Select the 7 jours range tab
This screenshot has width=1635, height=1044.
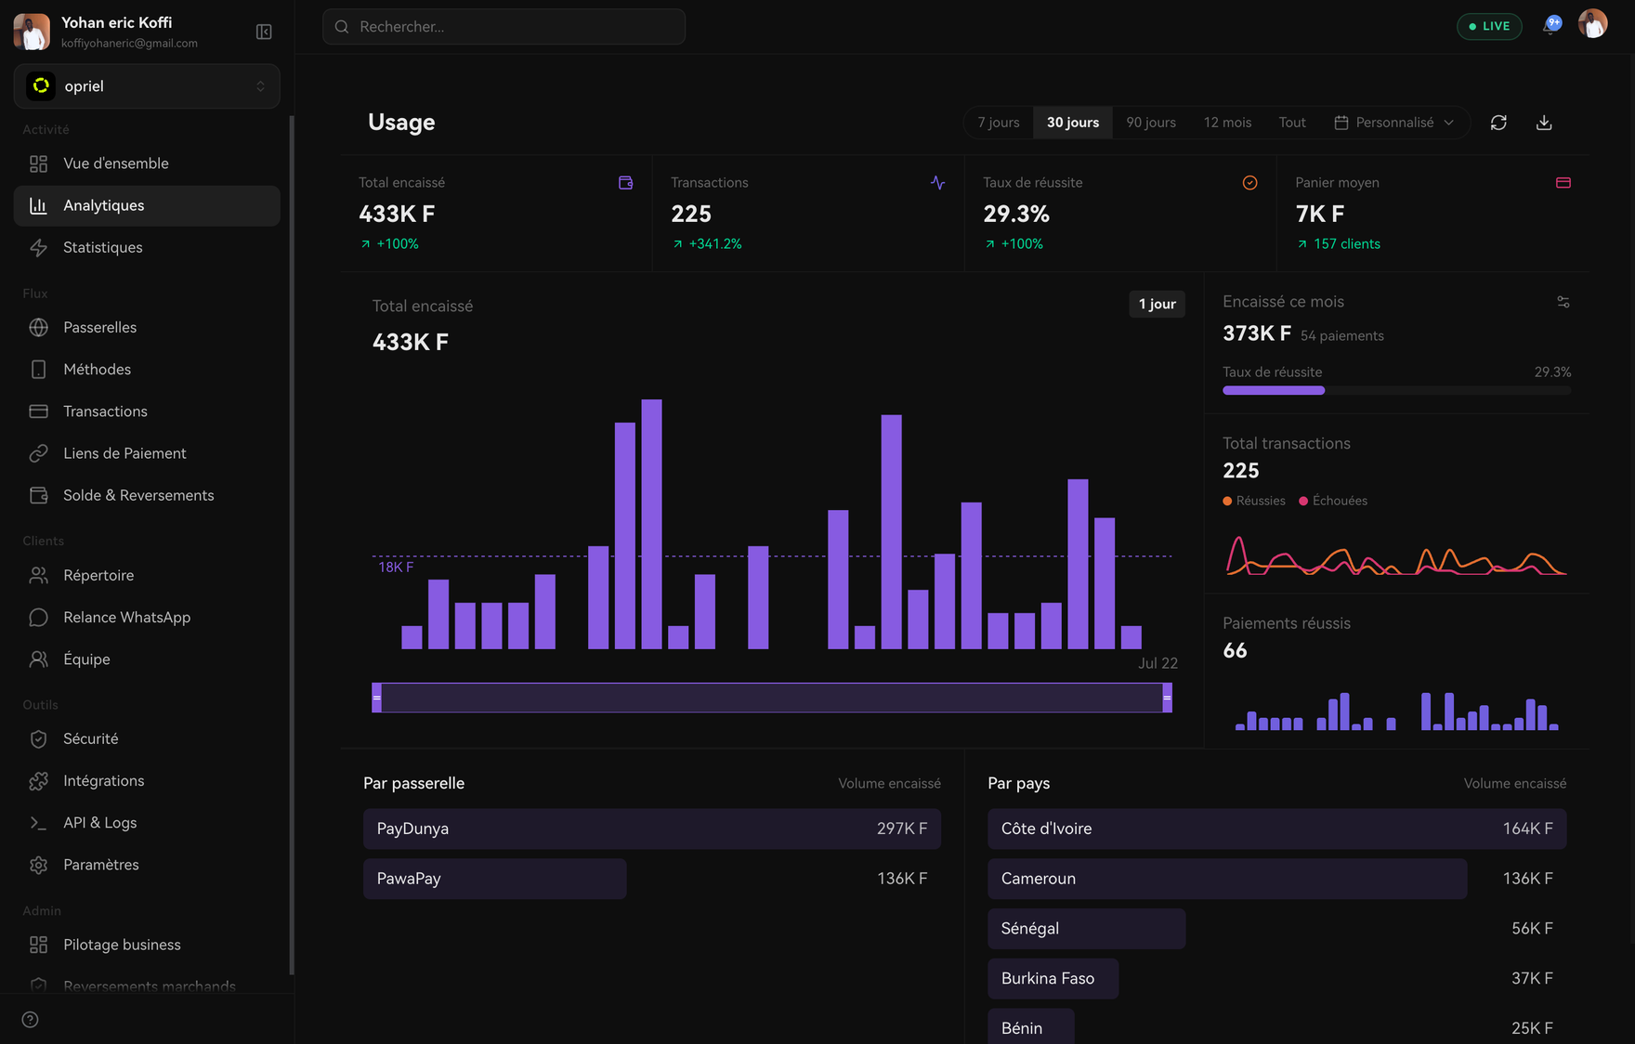(x=999, y=123)
